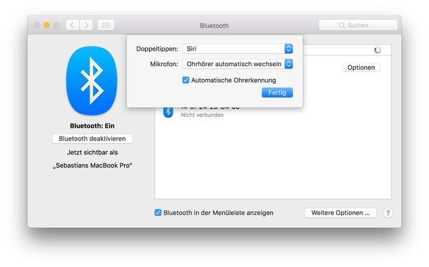Click into the Suchen search field
Viewport: 429px width, 267px height.
[358, 25]
